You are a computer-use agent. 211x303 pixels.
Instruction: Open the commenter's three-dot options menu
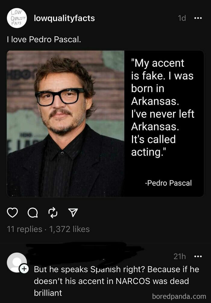[198, 257]
